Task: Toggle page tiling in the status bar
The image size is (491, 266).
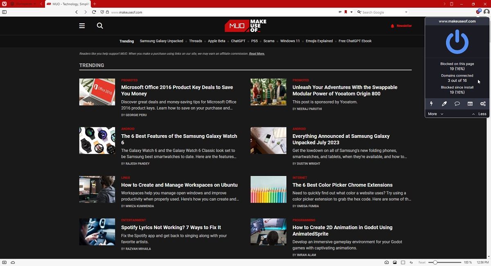Action: [x=403, y=262]
